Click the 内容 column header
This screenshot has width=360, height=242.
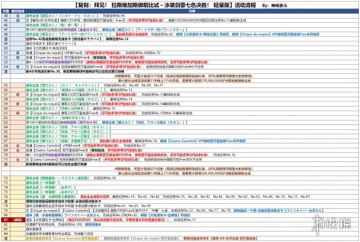[x=192, y=11]
